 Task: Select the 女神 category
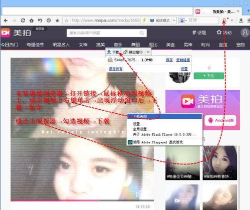tap(83, 45)
